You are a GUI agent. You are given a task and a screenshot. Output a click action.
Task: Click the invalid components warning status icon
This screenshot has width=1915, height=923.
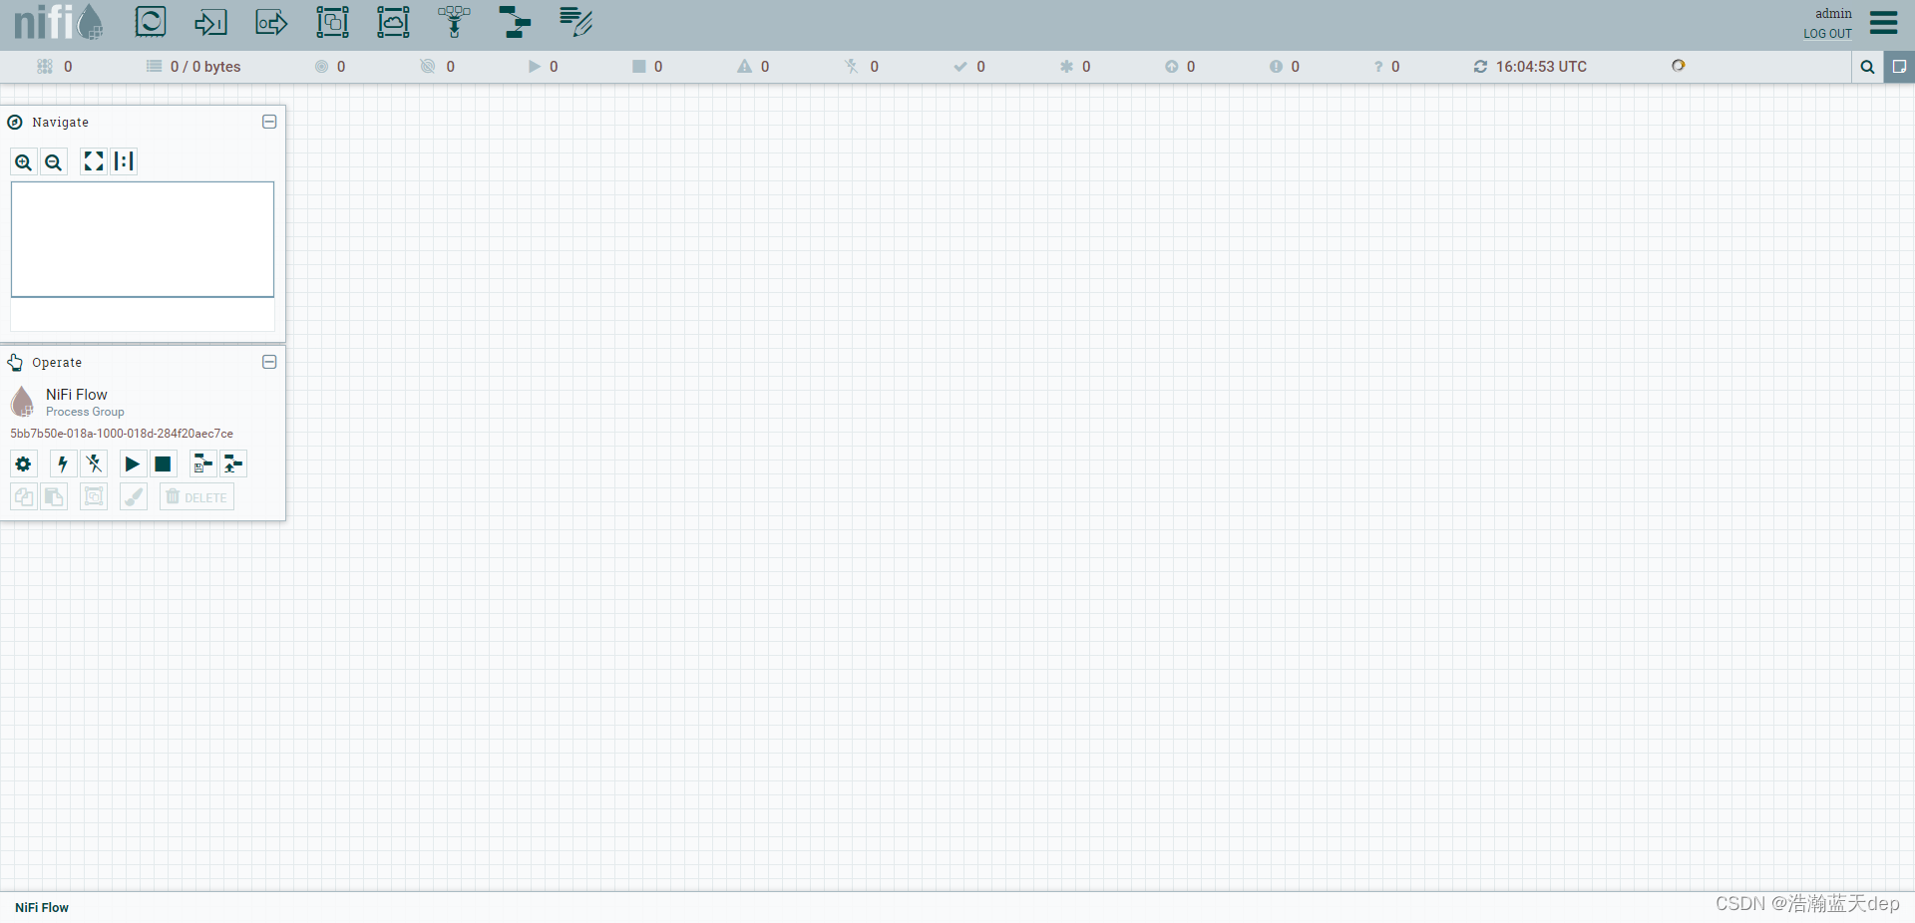point(744,67)
